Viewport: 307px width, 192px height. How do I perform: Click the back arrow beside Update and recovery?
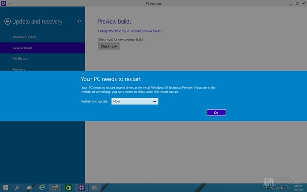[x=7, y=22]
